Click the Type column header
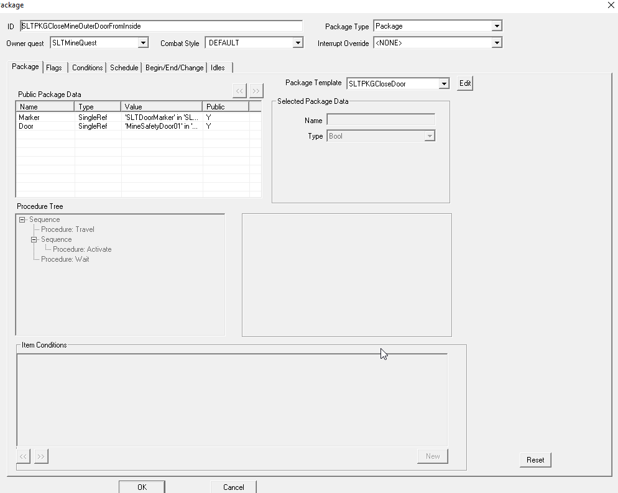618x493 pixels. (98, 107)
